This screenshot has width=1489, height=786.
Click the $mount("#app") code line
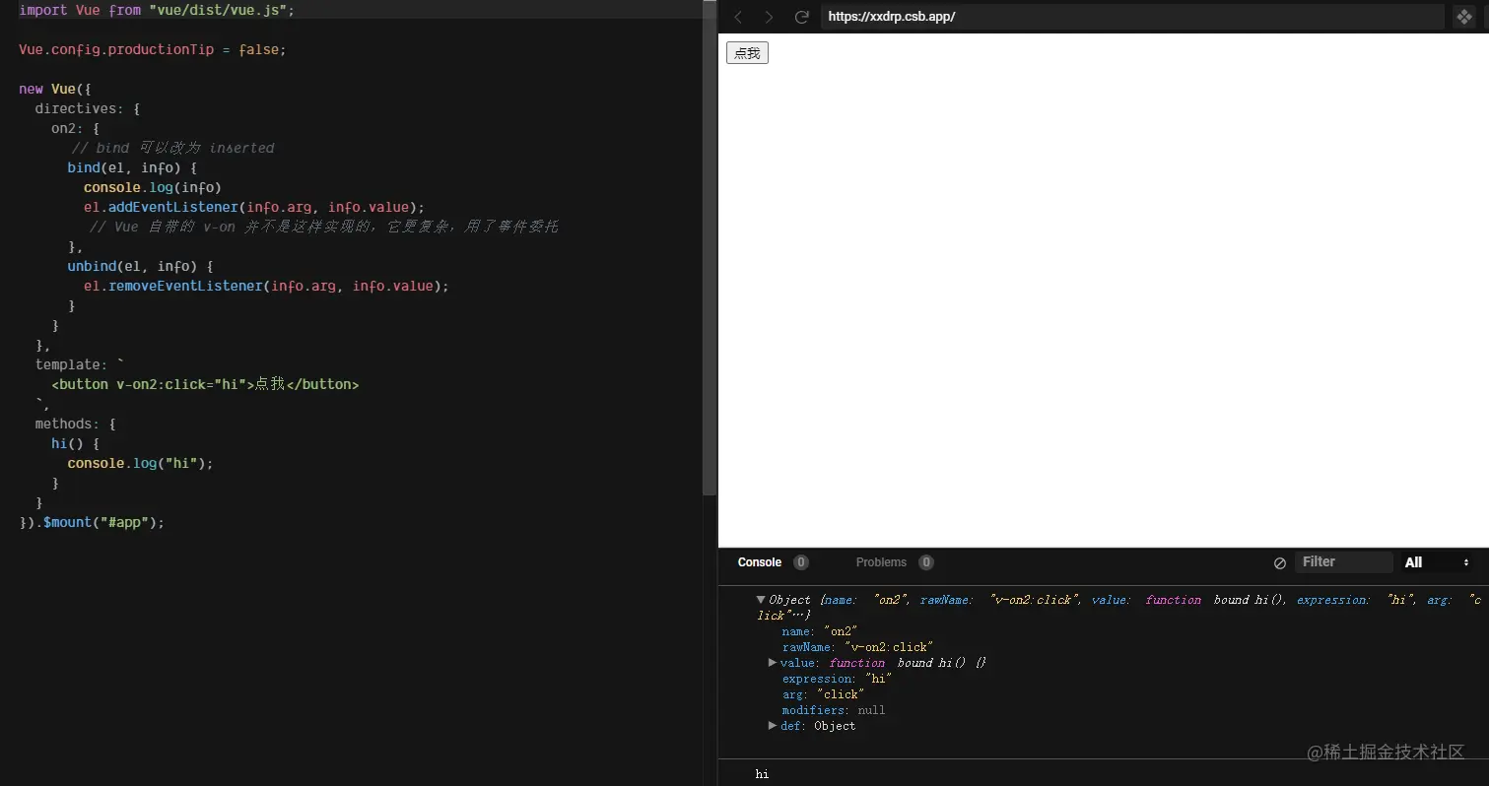92,522
